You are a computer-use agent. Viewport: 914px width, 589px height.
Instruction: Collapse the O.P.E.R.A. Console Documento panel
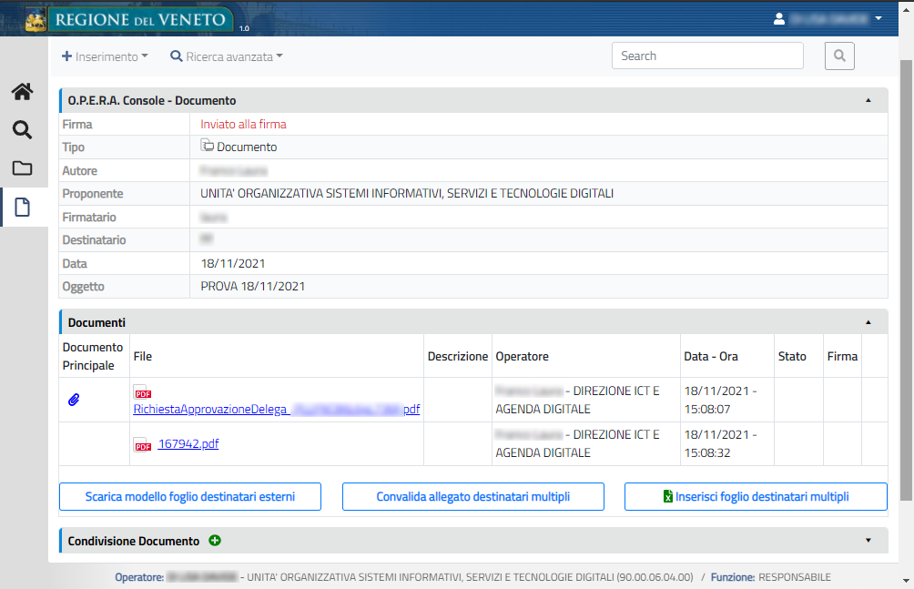tap(868, 100)
